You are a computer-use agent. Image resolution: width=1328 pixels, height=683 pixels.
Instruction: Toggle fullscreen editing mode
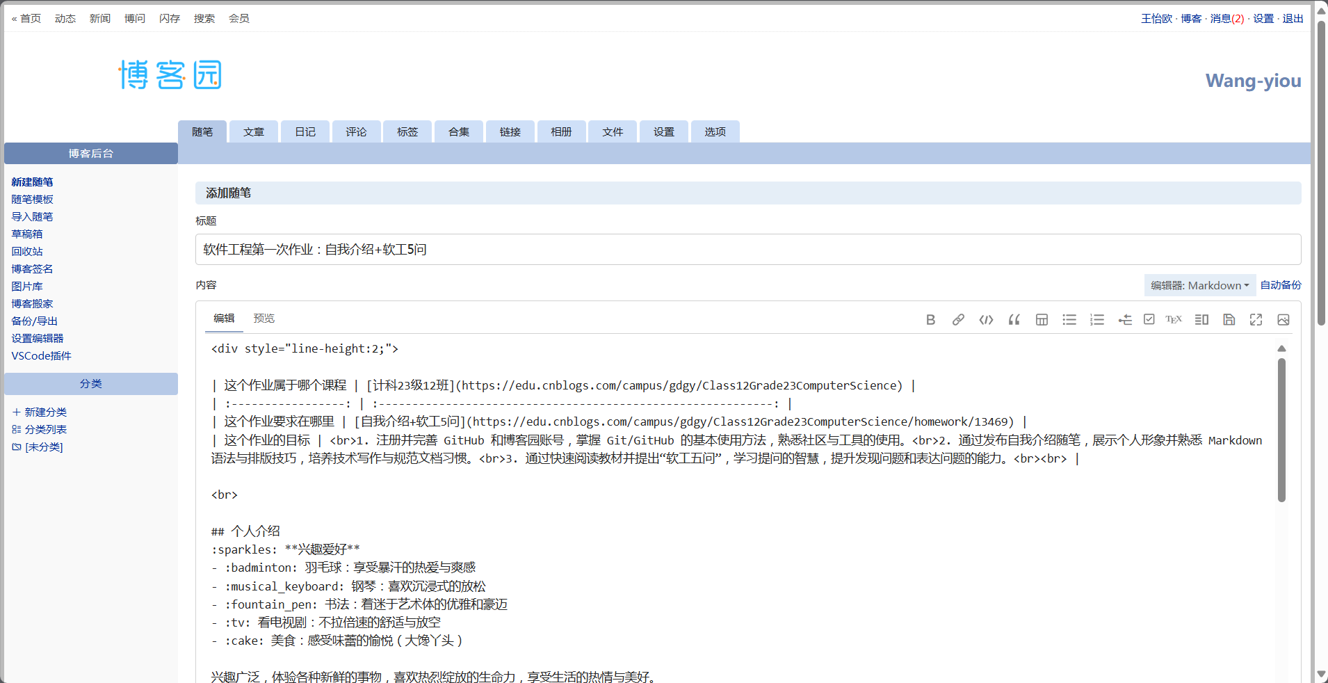pos(1256,319)
